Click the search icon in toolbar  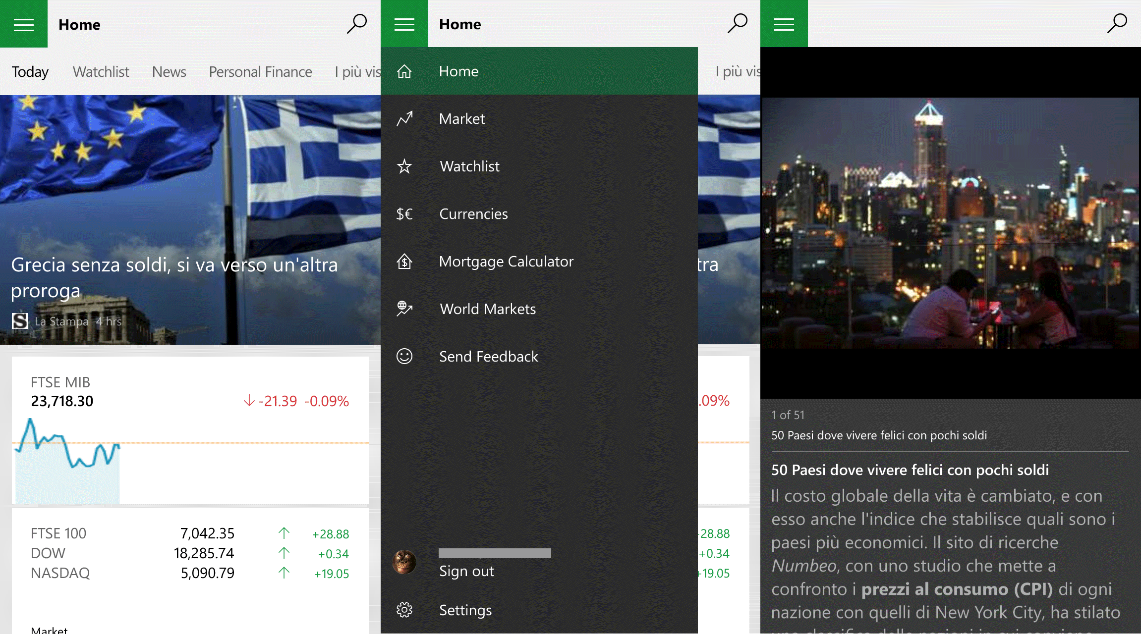pyautogui.click(x=356, y=23)
